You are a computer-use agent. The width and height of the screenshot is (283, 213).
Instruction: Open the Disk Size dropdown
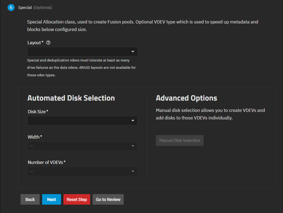[82, 121]
